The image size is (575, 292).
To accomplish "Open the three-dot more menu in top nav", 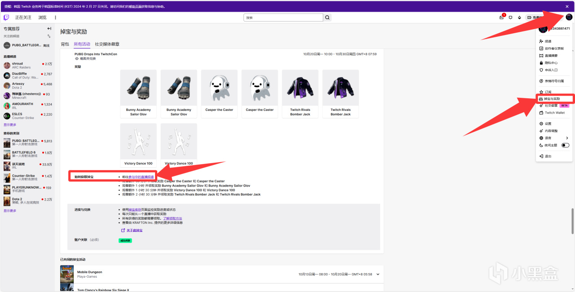I will pos(55,17).
